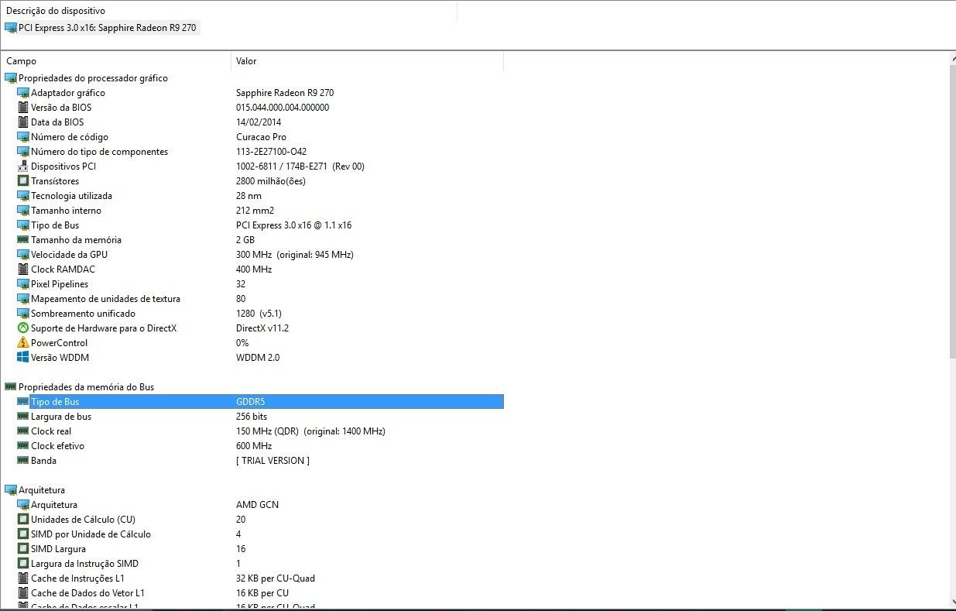The height and width of the screenshot is (611, 956).
Task: Click the DirectX v11.2 value
Action: tap(262, 328)
